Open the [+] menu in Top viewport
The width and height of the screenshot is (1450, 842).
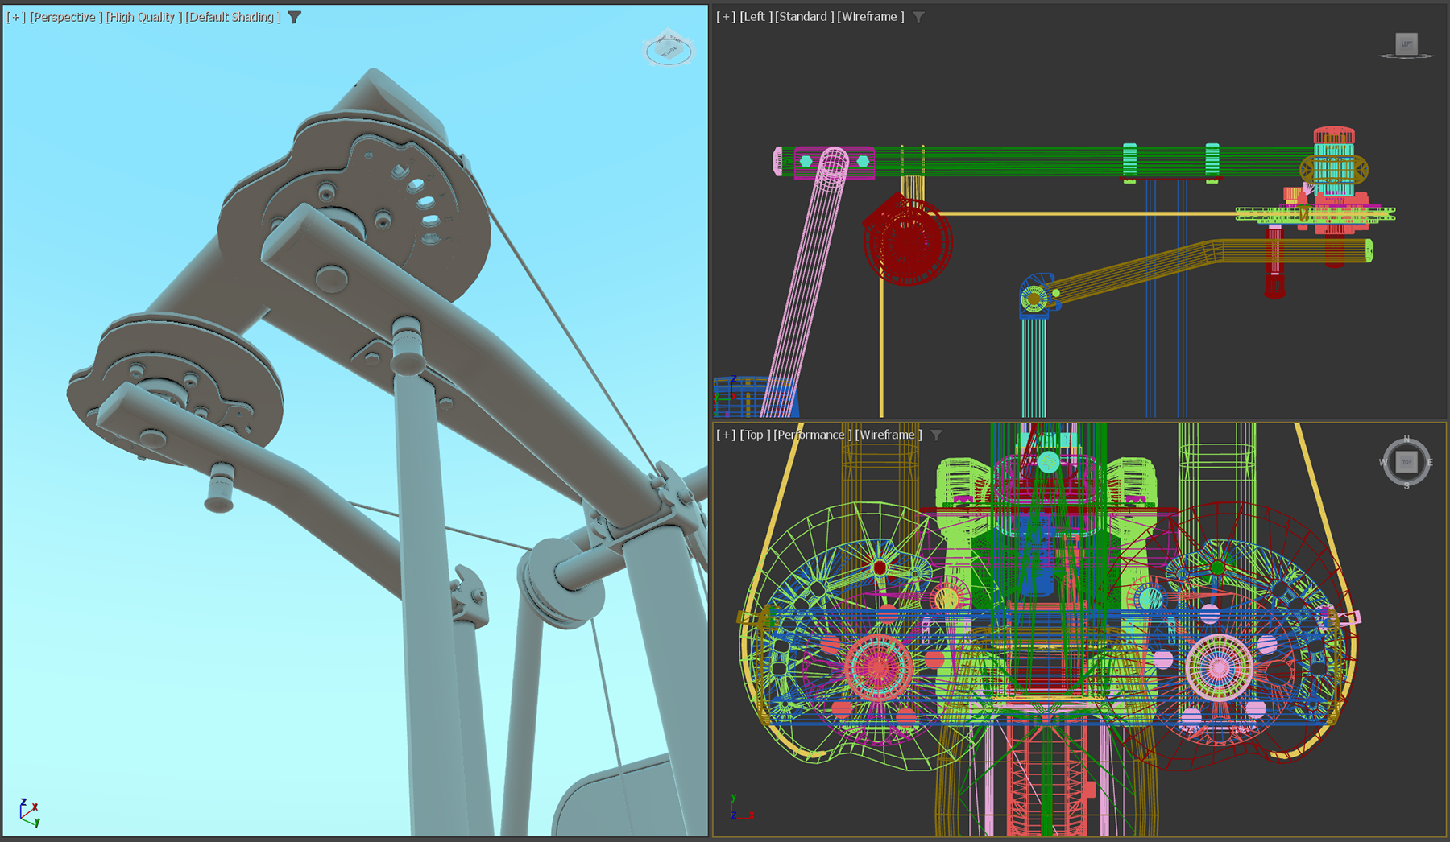coord(726,435)
